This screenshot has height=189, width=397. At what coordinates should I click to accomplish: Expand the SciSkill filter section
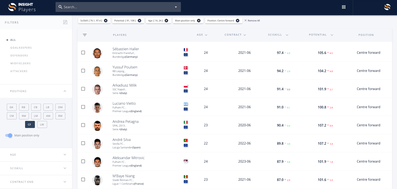point(65,168)
